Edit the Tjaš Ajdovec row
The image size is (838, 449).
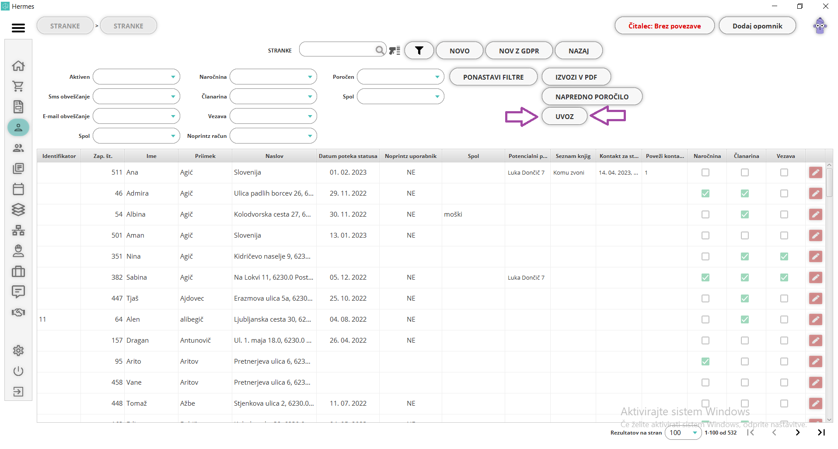(815, 298)
